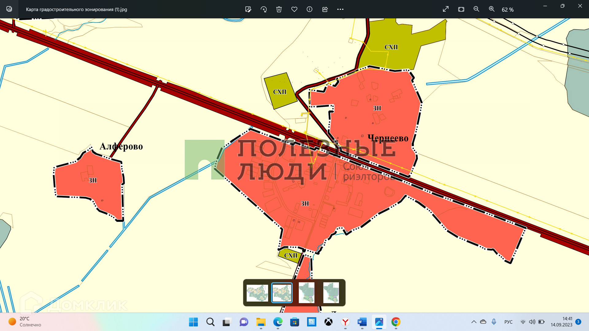Click the Edit image icon
Viewport: 589px width, 331px height.
click(248, 9)
